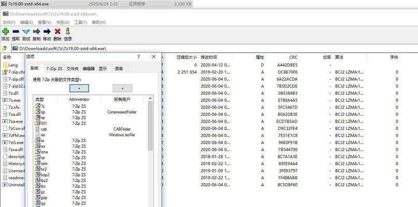Screen dimensions: 418x207
Task: Click the CABFolder entry
Action: pos(122,129)
